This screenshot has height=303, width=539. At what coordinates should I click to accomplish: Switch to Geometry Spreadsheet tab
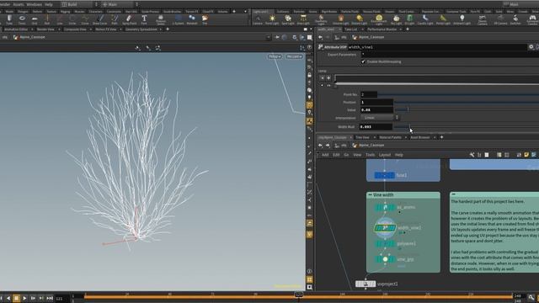click(x=141, y=29)
